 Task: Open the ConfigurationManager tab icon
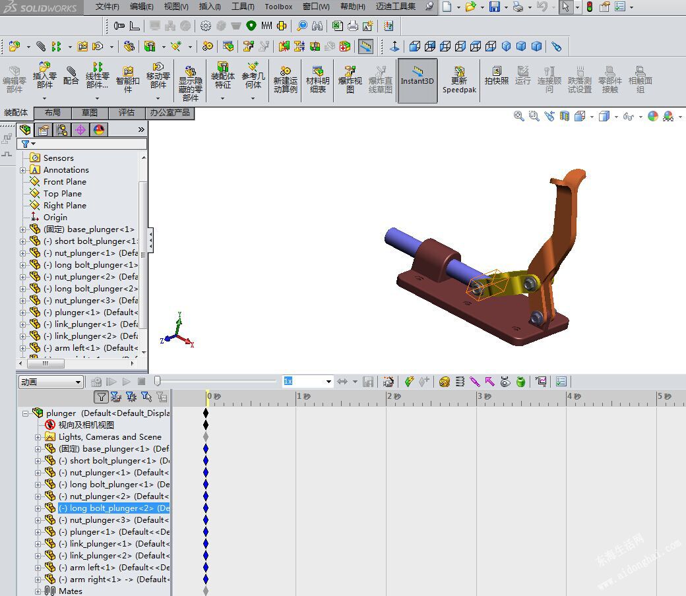pyautogui.click(x=62, y=130)
